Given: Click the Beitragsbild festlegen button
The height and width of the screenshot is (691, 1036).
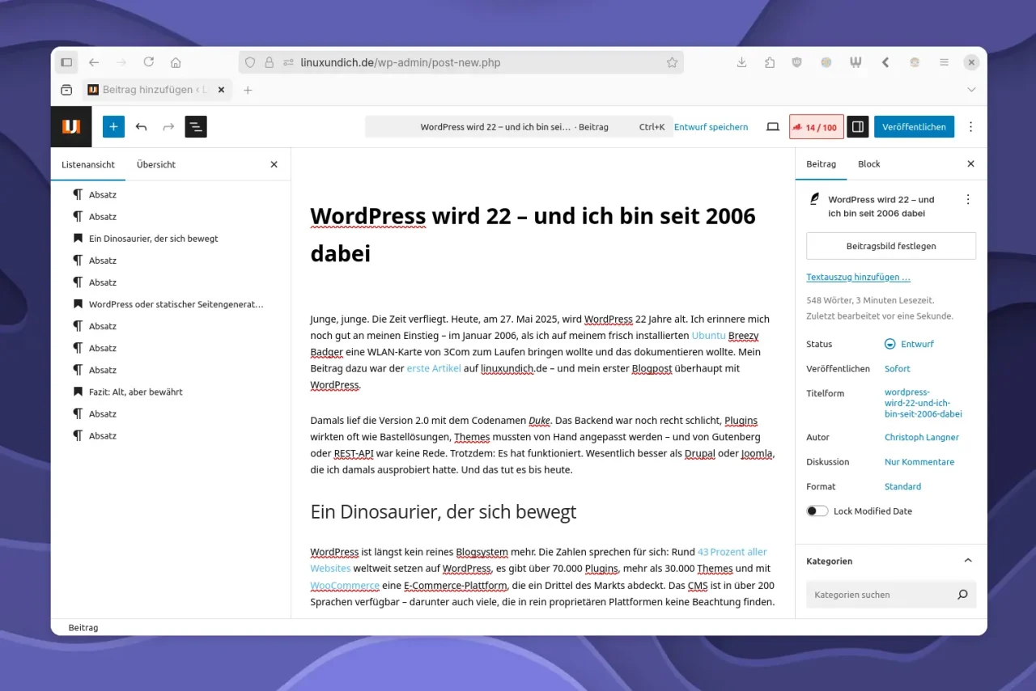Looking at the screenshot, I should 891,246.
